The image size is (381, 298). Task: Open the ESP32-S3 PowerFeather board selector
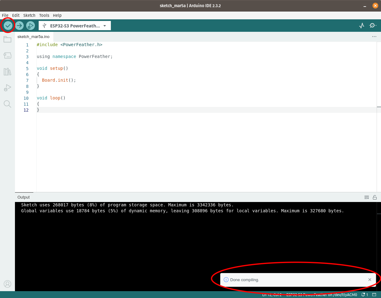[74, 26]
